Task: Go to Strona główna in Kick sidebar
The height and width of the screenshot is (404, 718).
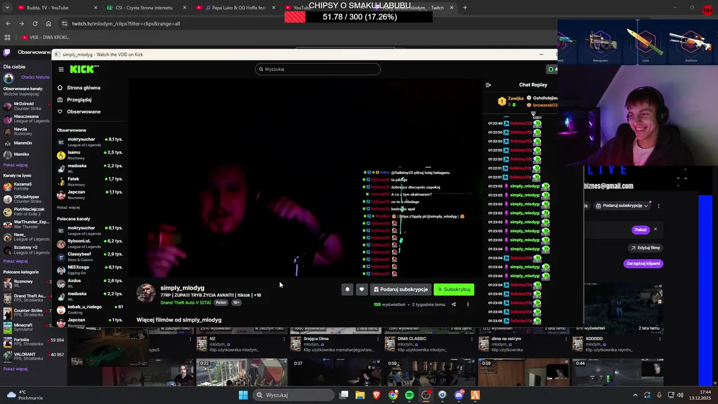Action: 79,88
